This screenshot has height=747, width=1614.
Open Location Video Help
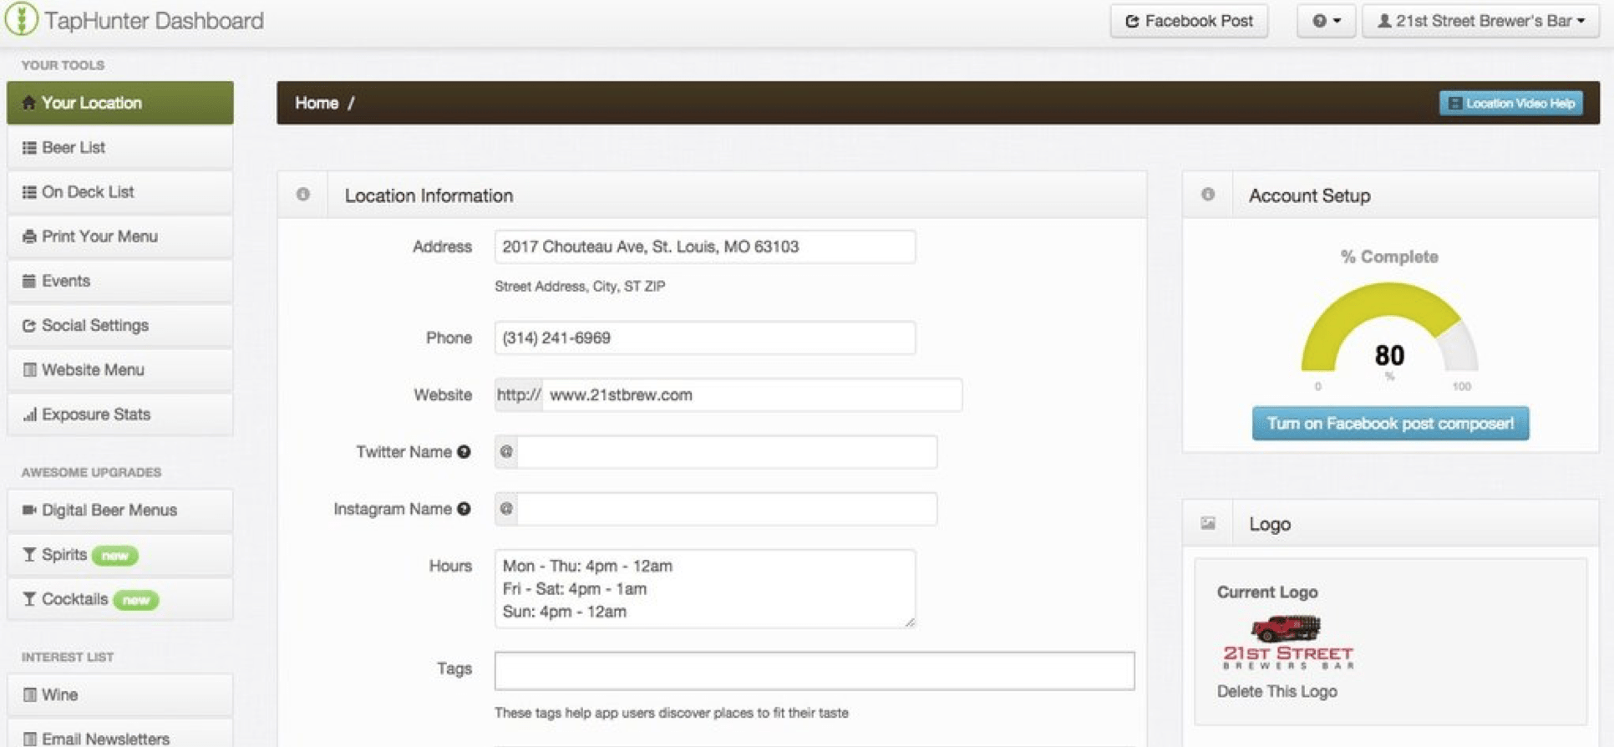click(x=1510, y=103)
